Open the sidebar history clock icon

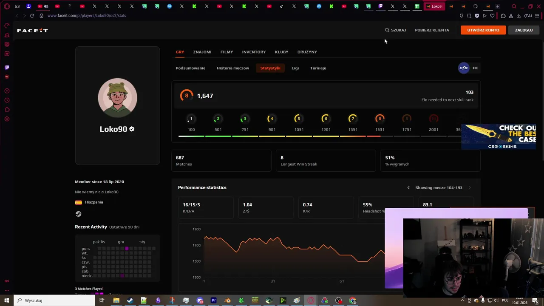(7, 100)
